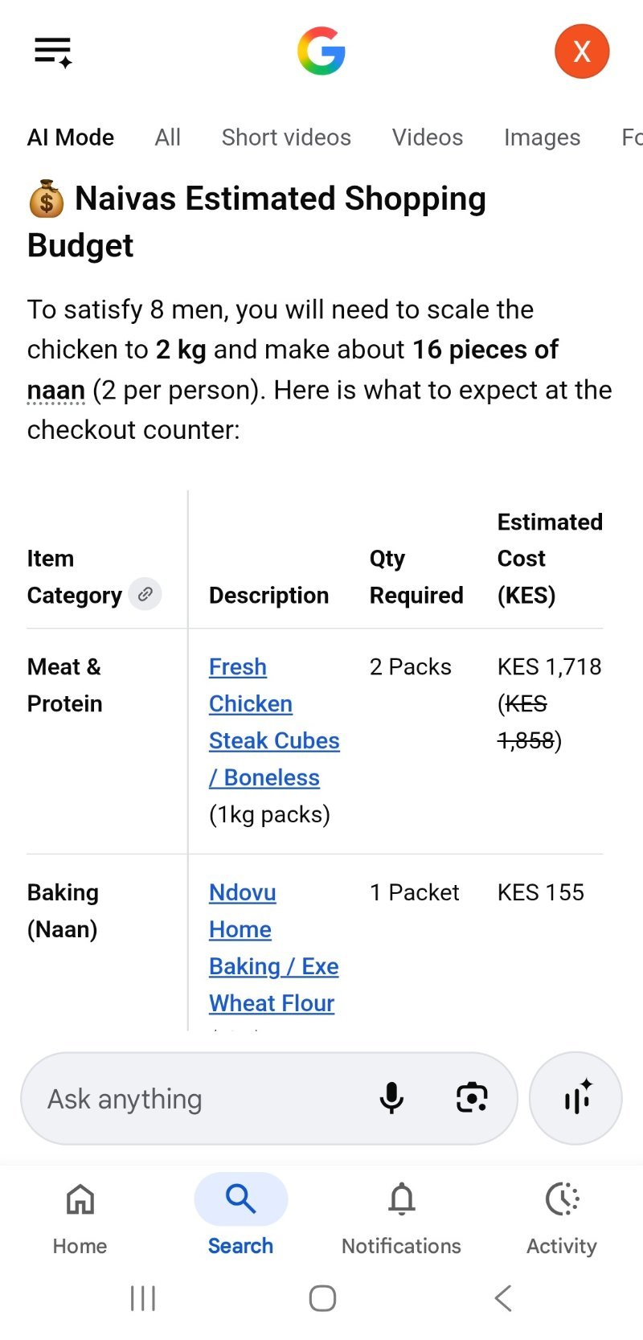Start the Live voice conversation button
643x1340 pixels.
point(576,1098)
